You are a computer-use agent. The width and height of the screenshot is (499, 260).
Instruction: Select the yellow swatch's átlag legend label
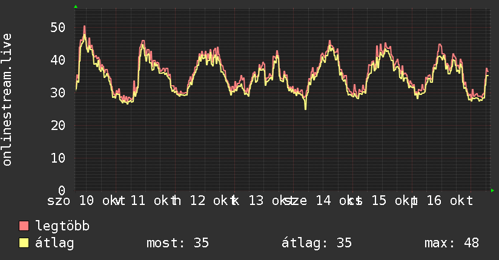point(55,243)
